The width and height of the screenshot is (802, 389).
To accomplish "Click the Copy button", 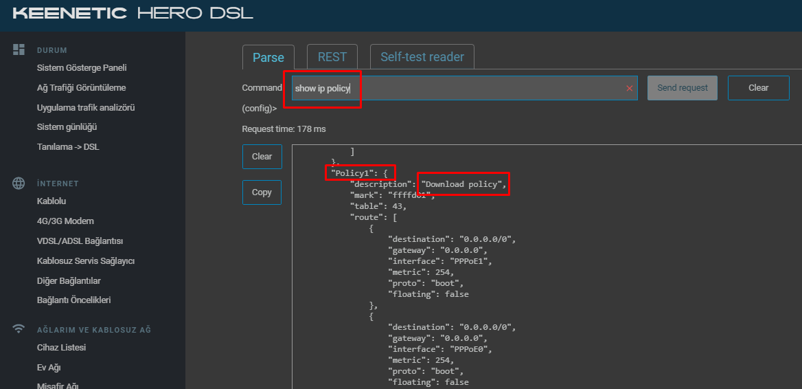I will pos(262,192).
